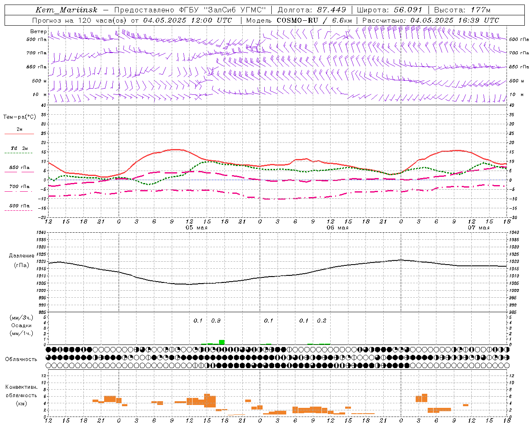The image size is (531, 424).
Task: Click the tallest orange convective cloud bar on 05 мая
Action: [x=207, y=400]
